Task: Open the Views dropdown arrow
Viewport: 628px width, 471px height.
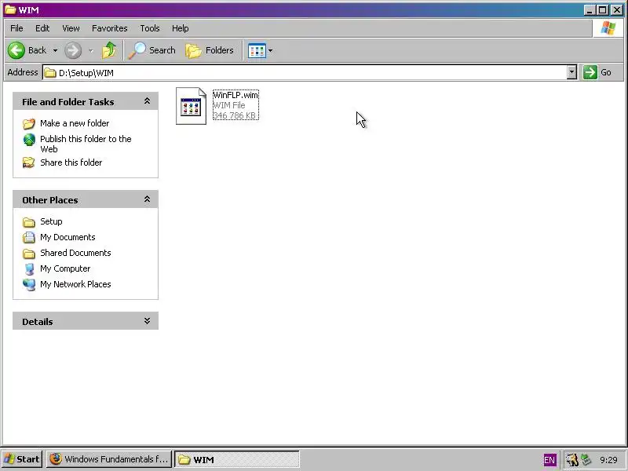Action: (x=270, y=50)
